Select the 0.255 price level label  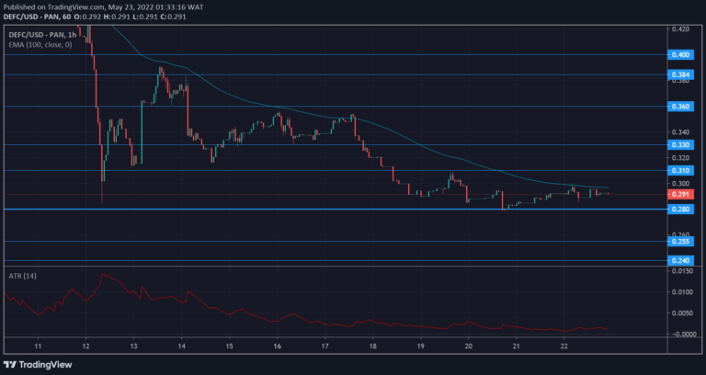click(680, 242)
